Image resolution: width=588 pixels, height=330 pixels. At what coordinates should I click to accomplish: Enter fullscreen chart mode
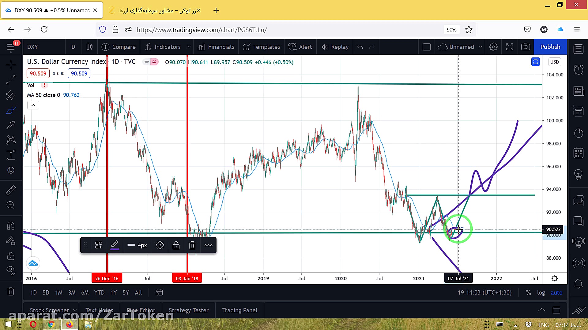(x=510, y=47)
